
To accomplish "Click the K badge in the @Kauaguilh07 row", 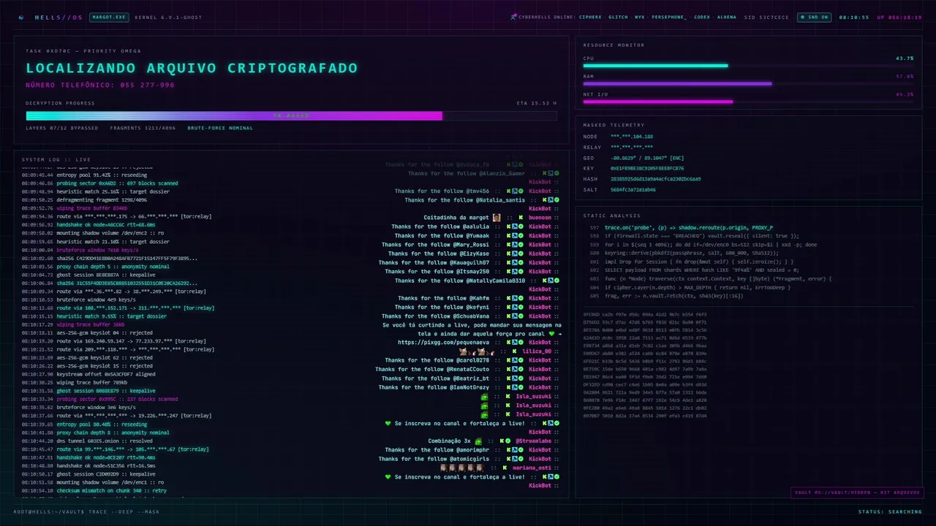I will [x=507, y=262].
